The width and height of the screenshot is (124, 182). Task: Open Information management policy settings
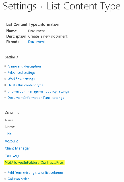tap(38, 91)
